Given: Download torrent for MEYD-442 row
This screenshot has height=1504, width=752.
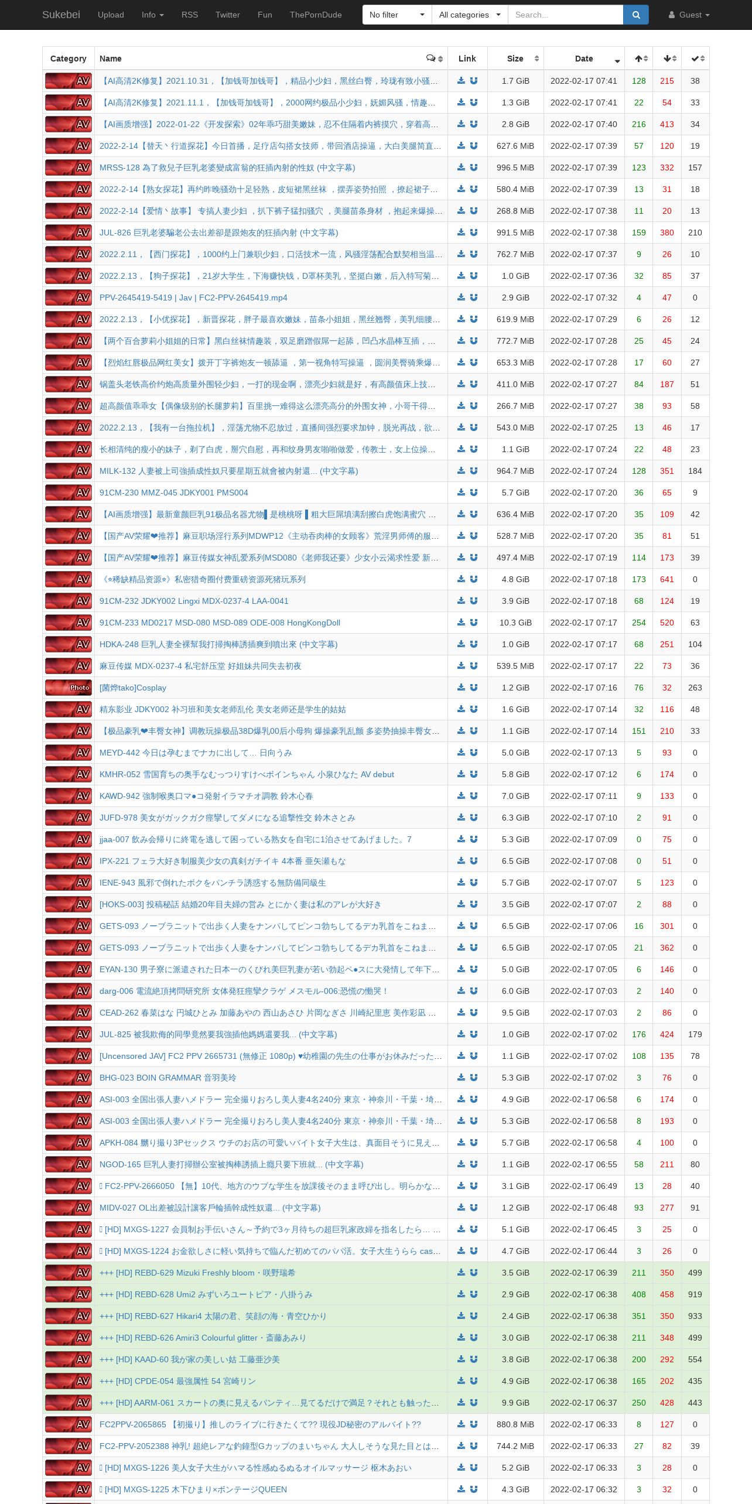Looking at the screenshot, I should [461, 753].
